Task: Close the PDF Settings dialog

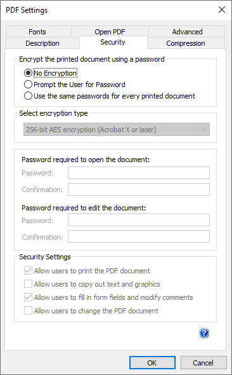Action: tap(222, 10)
